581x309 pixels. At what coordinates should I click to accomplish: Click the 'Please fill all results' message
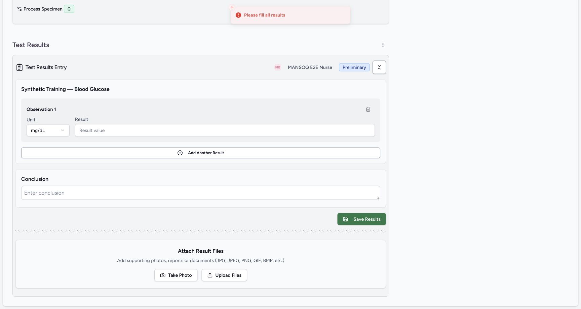(x=265, y=15)
